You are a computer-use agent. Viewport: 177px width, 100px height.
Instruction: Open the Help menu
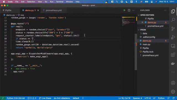77,2
